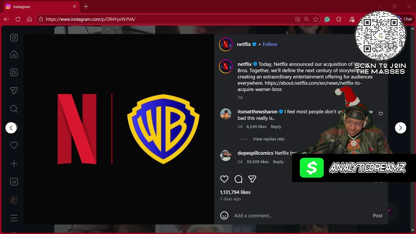Screen dimensions: 416x234
Task: Click dopespillcomics avatar
Action: (226, 156)
